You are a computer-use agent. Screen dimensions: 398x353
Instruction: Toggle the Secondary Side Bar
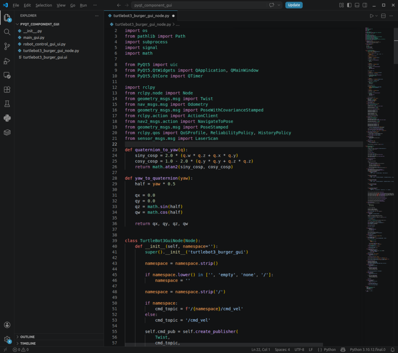pyautogui.click(x=365, y=5)
